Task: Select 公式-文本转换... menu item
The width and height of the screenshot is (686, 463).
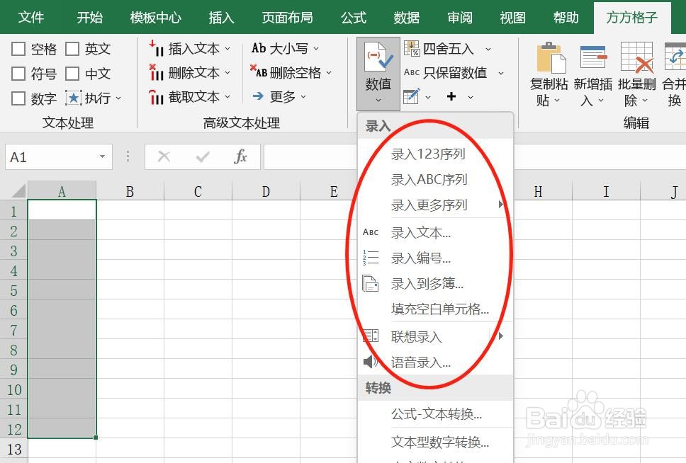Action: (x=435, y=413)
